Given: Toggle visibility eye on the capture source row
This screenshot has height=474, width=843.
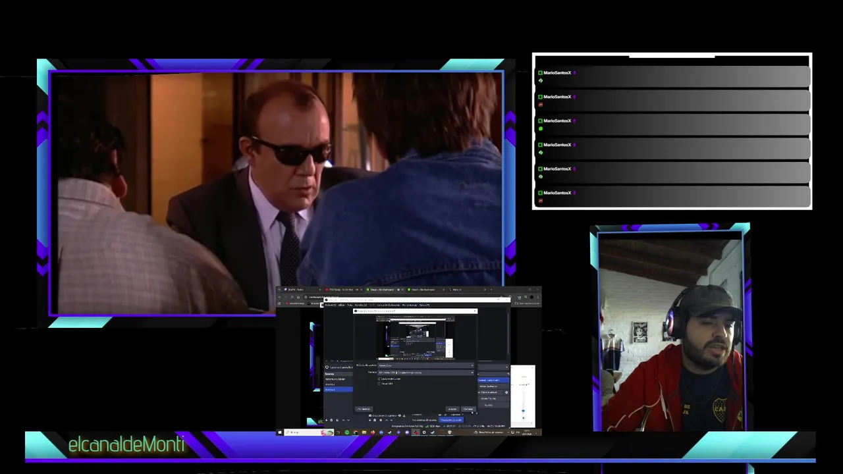Looking at the screenshot, I should point(399,415).
